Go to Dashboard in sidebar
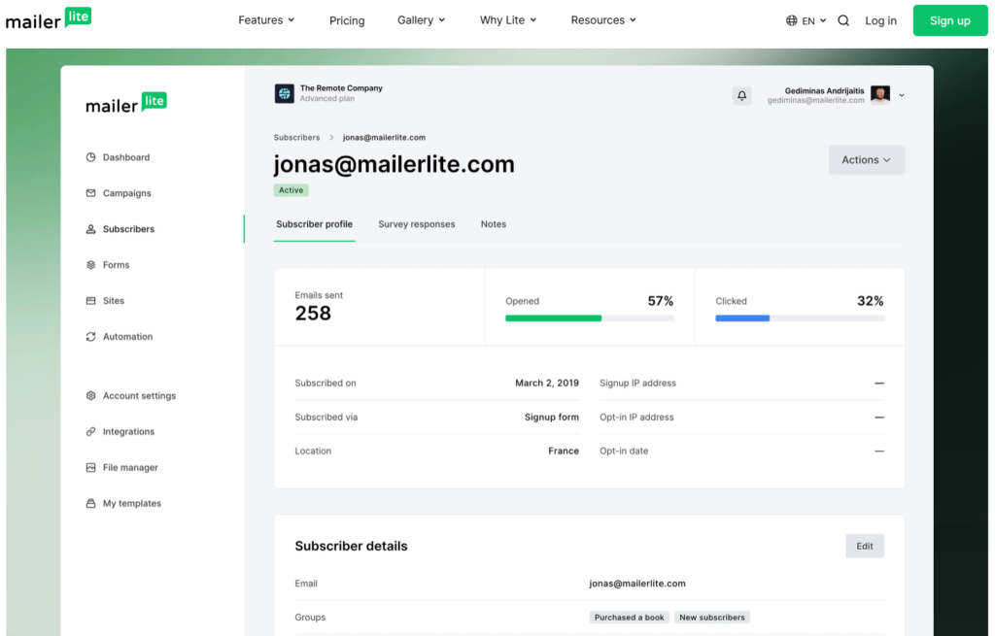995x636 pixels. tap(126, 157)
